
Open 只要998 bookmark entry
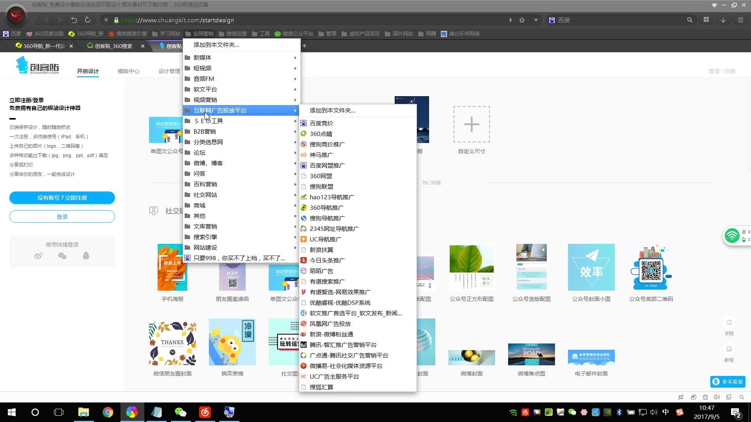[x=241, y=258]
